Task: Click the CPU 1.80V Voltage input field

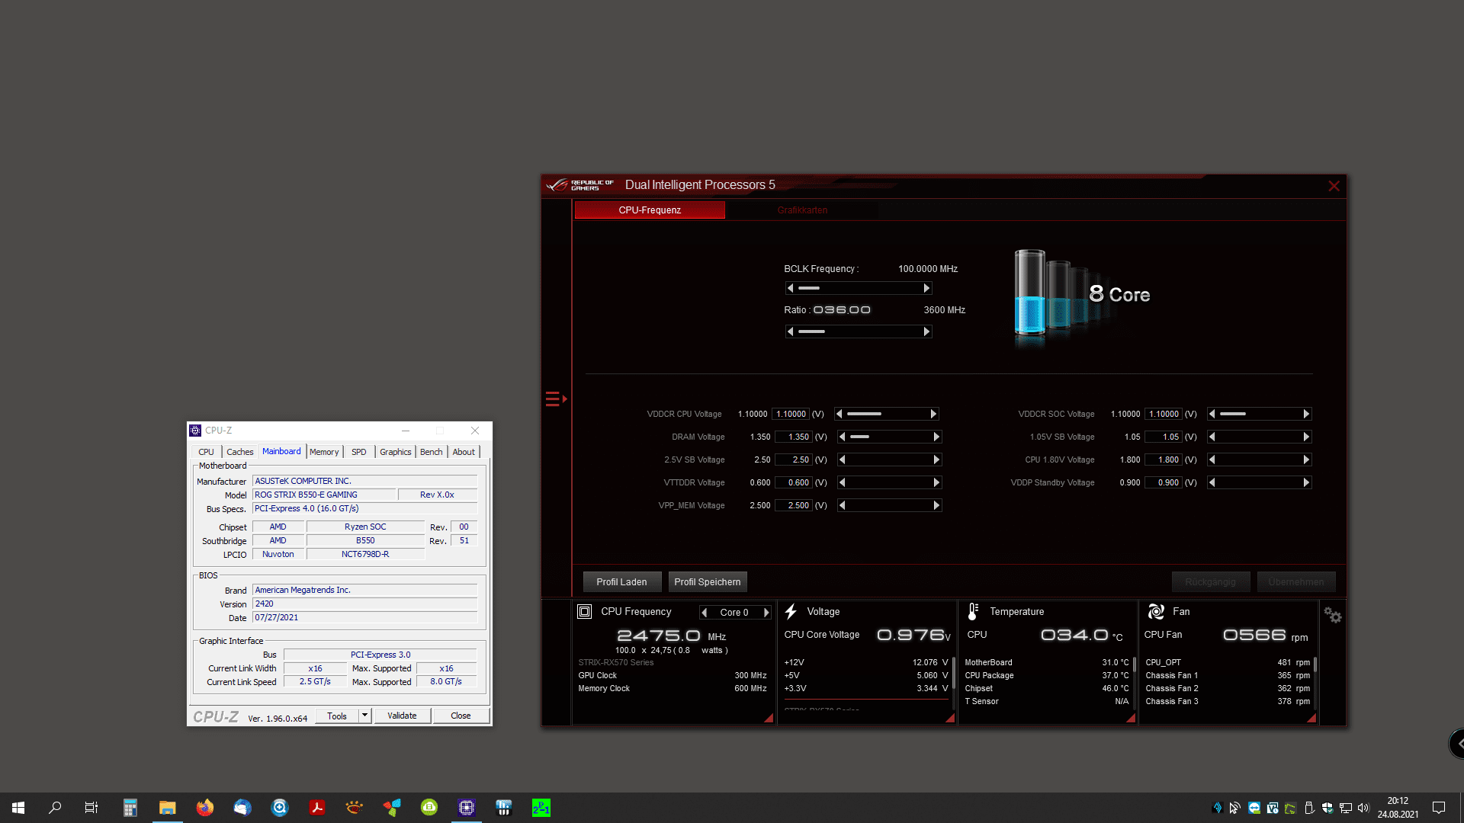Action: [x=1164, y=460]
